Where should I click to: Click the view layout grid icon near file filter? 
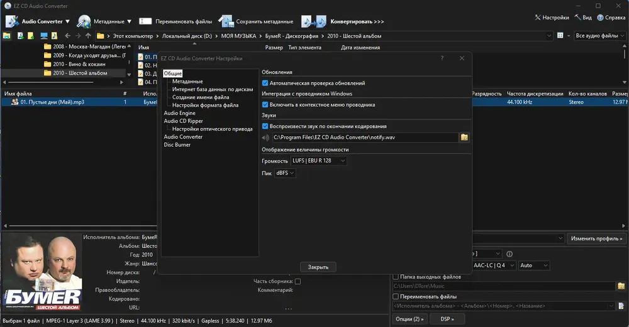click(x=560, y=36)
